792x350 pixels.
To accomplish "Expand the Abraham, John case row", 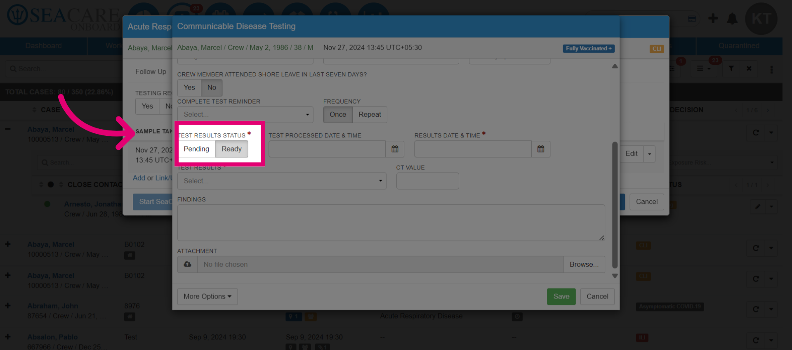I will click(8, 305).
